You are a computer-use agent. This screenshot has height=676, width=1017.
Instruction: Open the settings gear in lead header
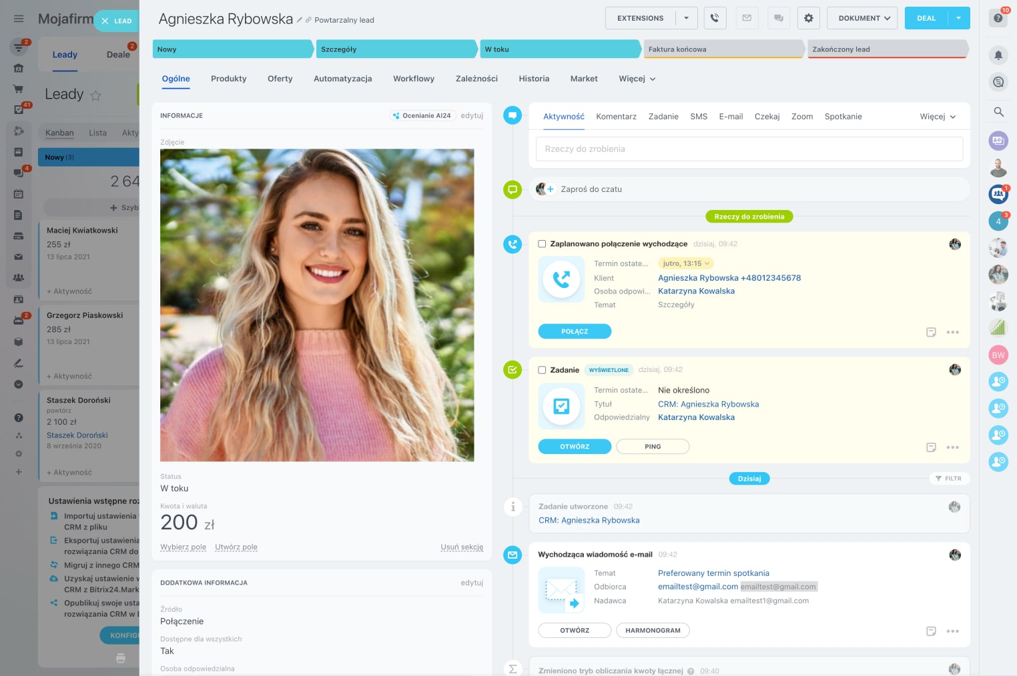[808, 18]
